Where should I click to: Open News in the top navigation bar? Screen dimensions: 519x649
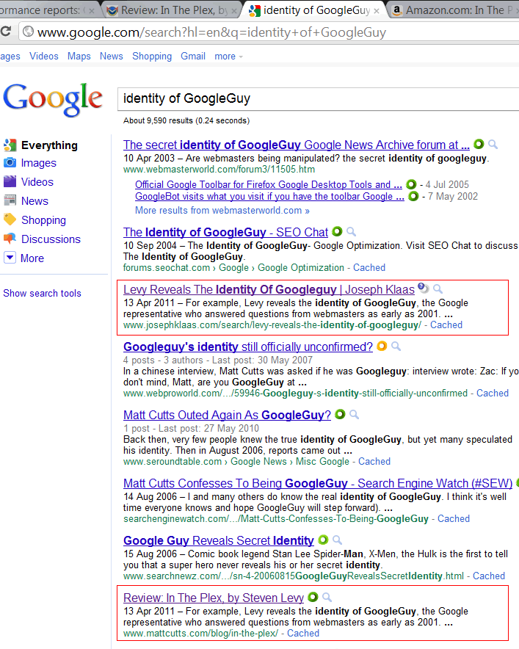112,57
